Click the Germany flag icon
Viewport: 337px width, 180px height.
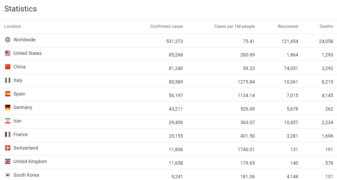8,107
